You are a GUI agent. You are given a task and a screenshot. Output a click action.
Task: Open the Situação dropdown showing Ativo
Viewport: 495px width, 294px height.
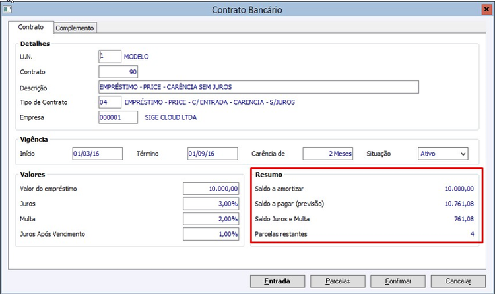click(443, 154)
